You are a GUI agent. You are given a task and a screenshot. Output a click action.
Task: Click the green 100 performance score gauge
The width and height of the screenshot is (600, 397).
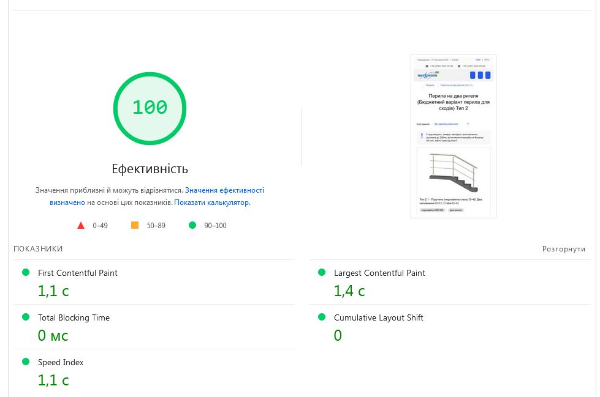150,108
